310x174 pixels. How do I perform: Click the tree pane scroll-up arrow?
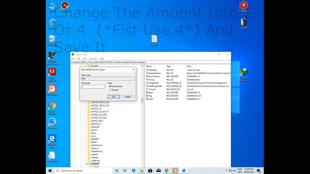point(142,66)
